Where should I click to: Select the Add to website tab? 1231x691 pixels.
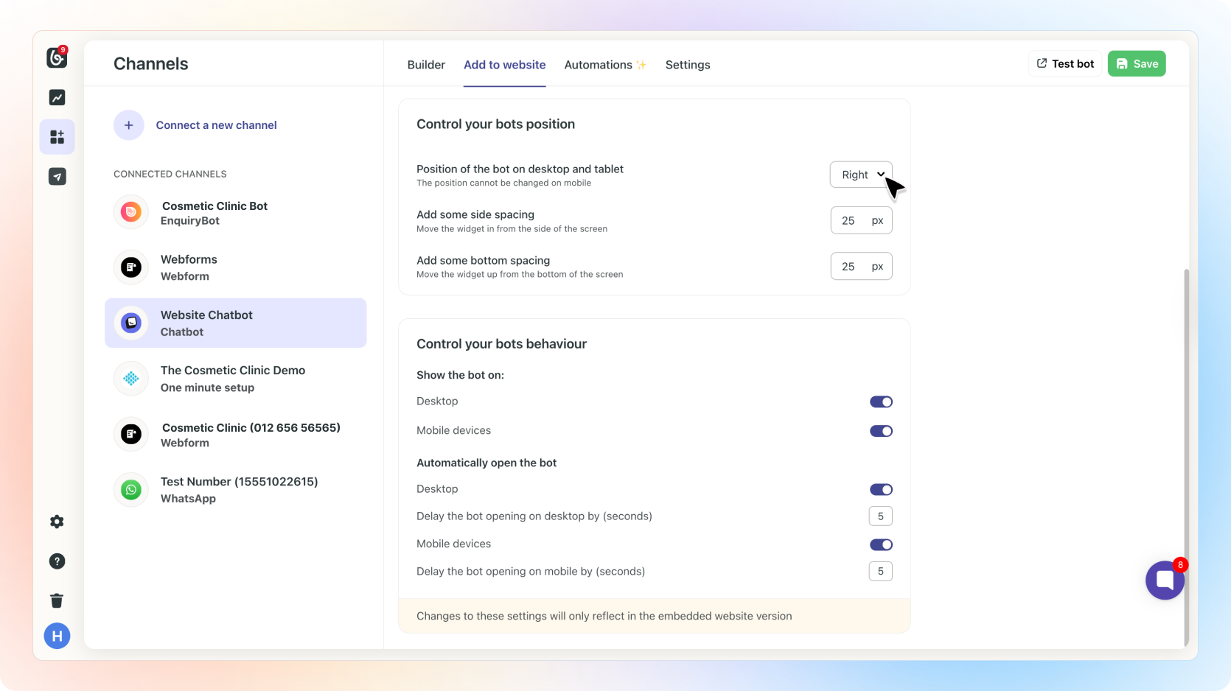(x=505, y=65)
